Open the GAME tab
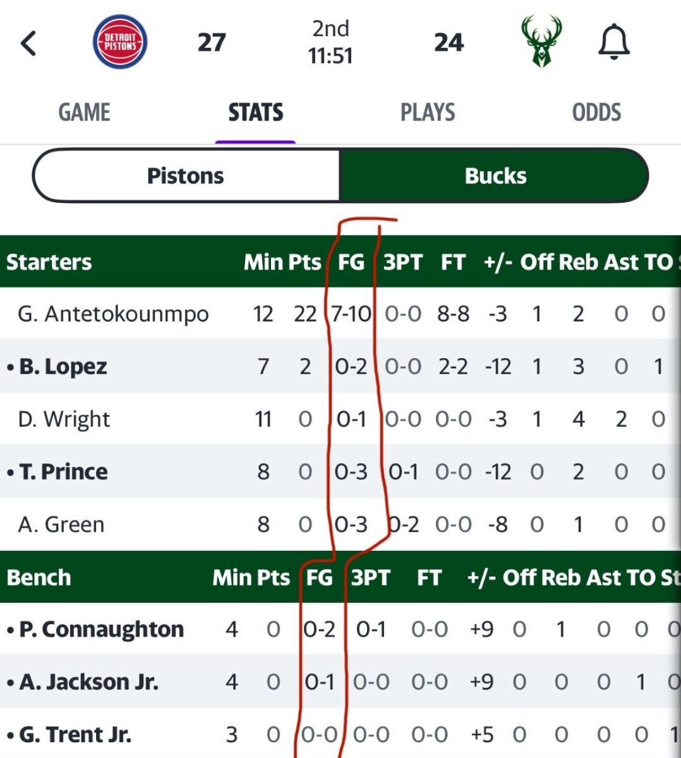The height and width of the screenshot is (758, 681). [x=84, y=112]
